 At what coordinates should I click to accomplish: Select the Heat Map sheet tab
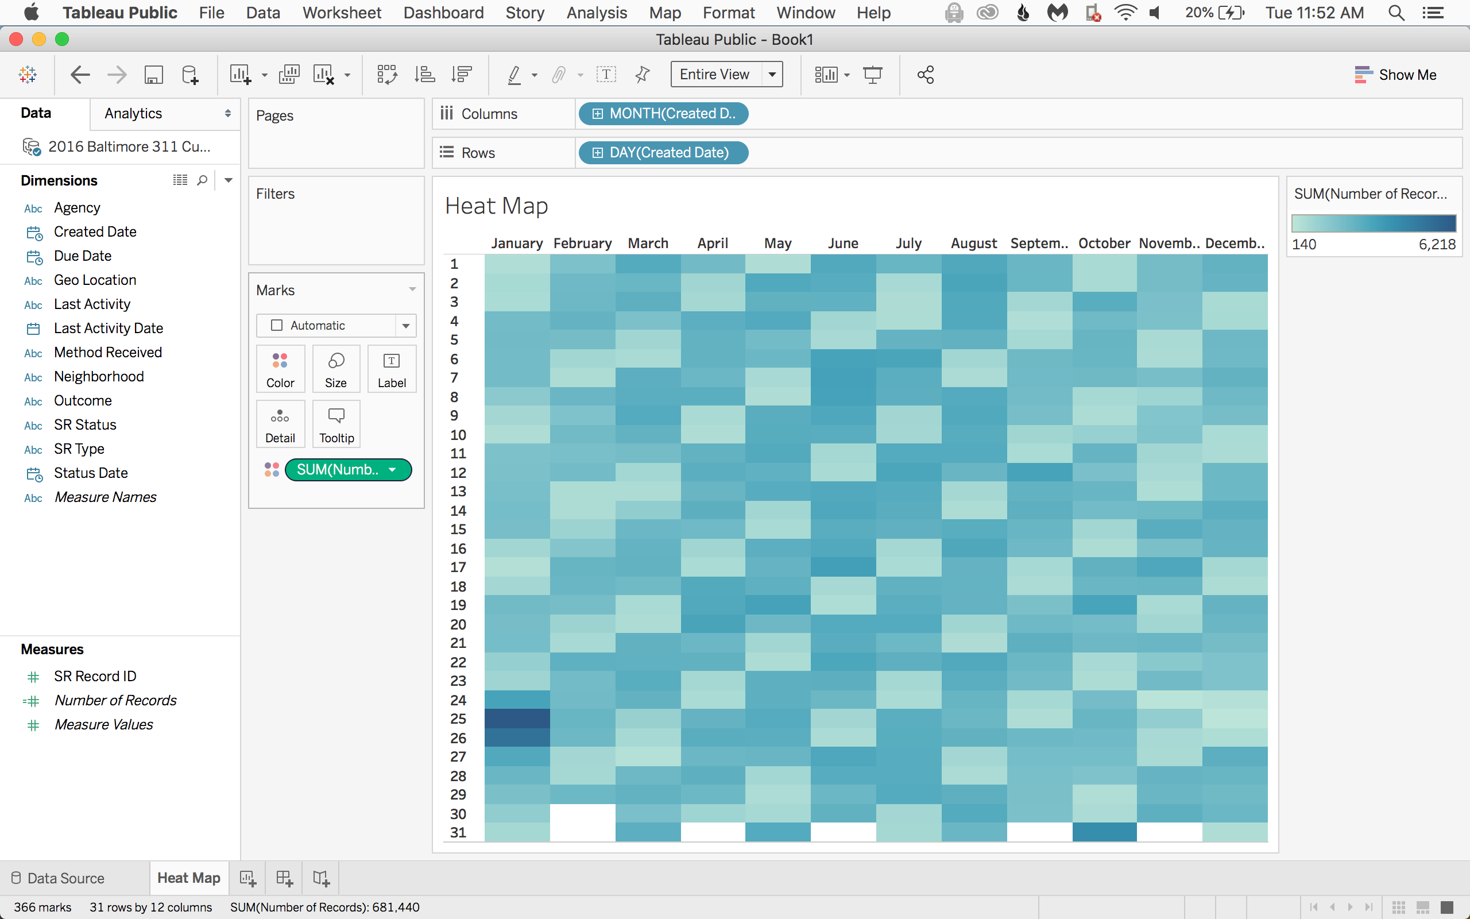(x=188, y=878)
